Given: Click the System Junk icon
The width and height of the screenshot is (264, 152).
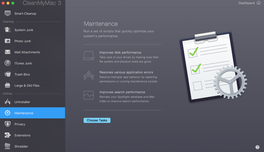Looking at the screenshot, I should 7,30.
